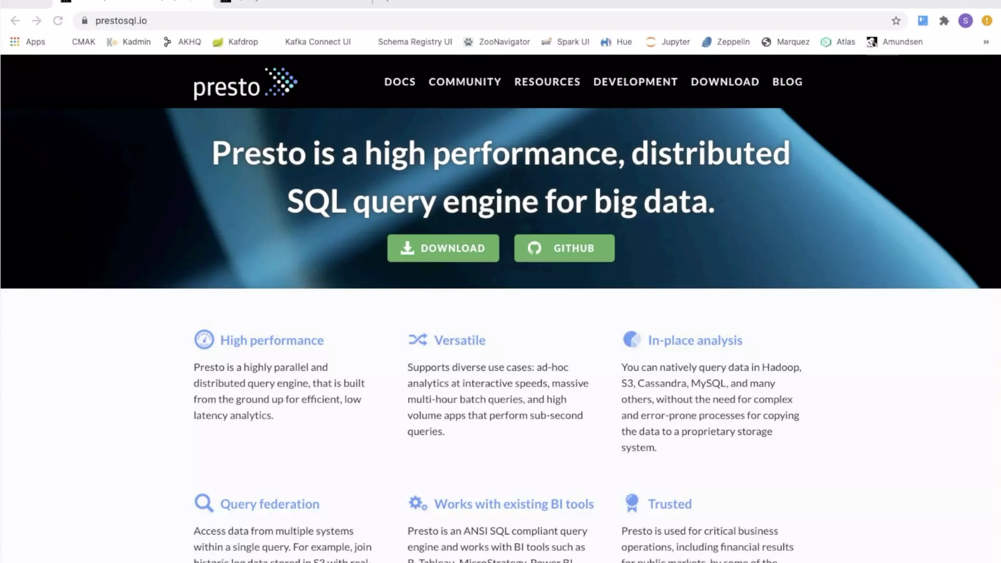Click the purple profile avatar icon
Viewport: 1001px width, 563px height.
[965, 21]
